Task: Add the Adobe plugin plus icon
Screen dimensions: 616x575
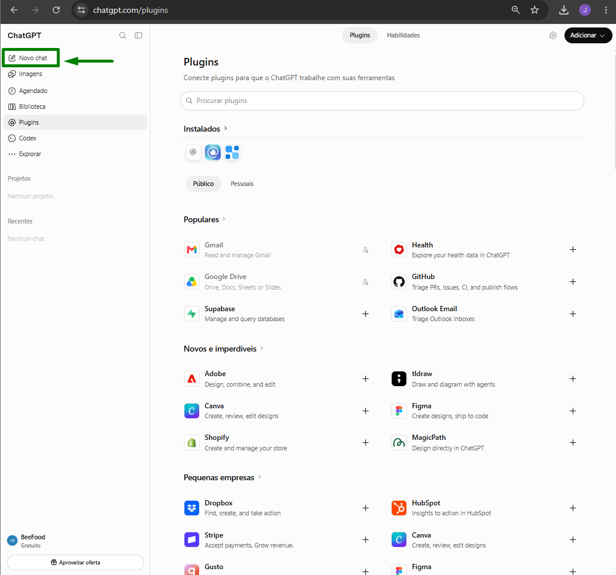Action: (365, 379)
